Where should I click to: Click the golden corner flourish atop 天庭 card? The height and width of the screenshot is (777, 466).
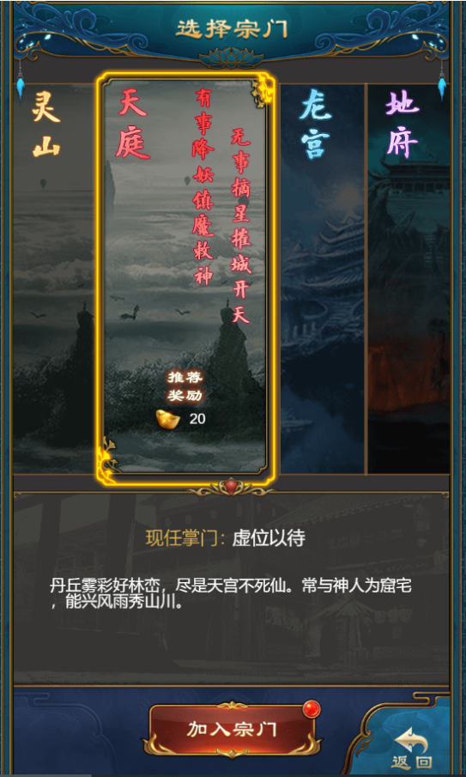[x=261, y=90]
